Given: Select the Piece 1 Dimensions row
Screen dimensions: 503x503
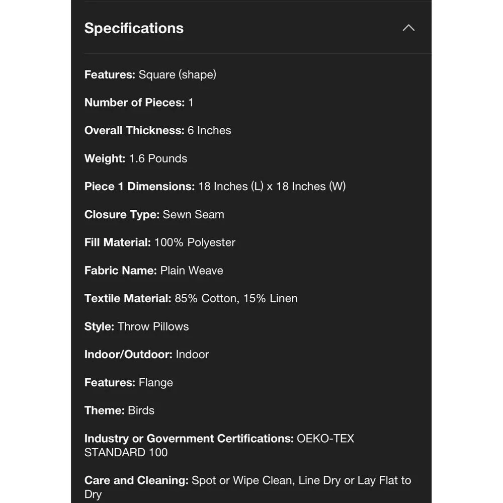Looking at the screenshot, I should 215,187.
